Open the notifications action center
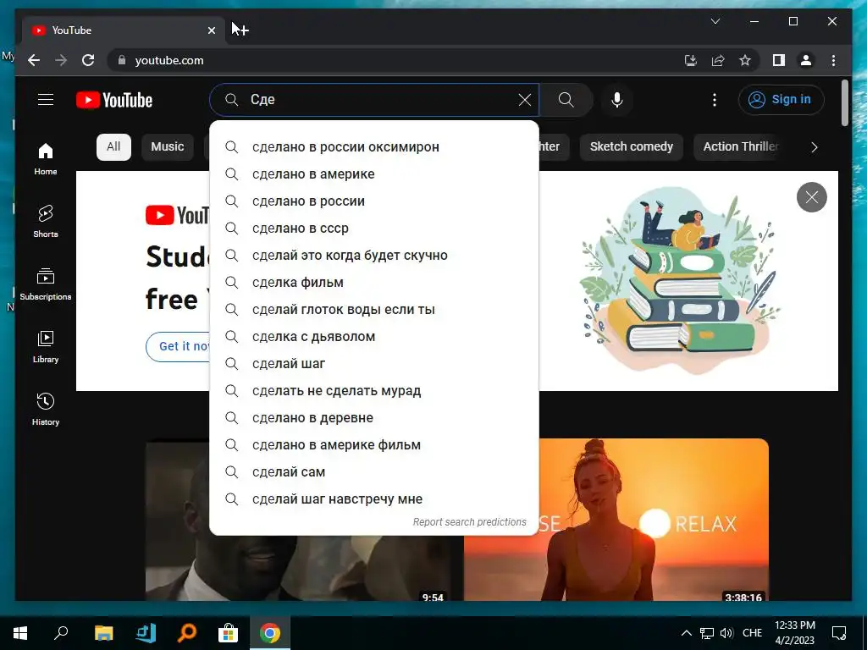 839,633
